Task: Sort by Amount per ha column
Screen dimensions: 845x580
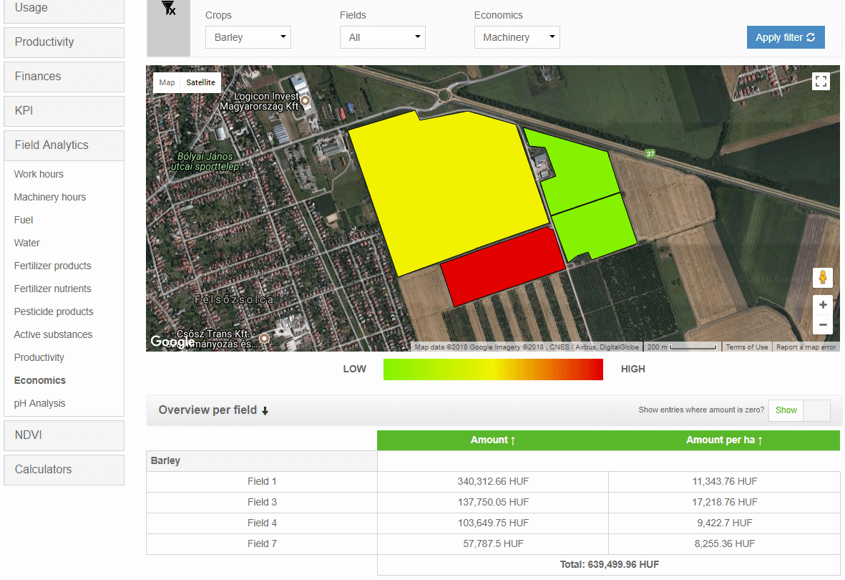Action: point(724,440)
